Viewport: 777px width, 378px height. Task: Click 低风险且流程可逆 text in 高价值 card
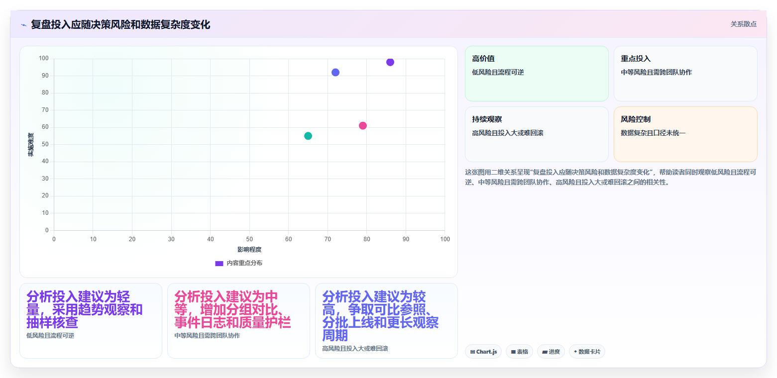tap(498, 72)
